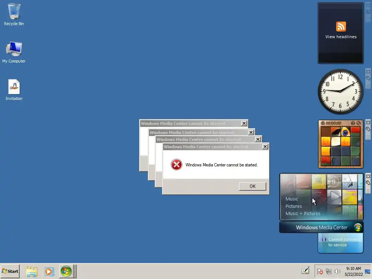The width and height of the screenshot is (372, 279).
Task: Click the puzzle timer pause icon
Action: [x=323, y=123]
